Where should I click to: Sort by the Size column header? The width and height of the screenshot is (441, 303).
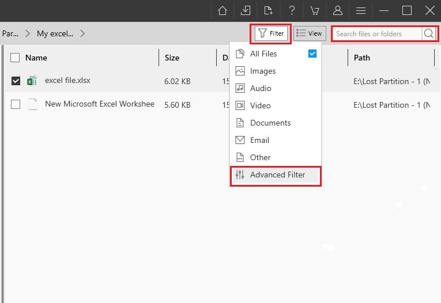172,58
